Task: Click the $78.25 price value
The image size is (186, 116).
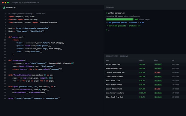Action: click(142, 81)
